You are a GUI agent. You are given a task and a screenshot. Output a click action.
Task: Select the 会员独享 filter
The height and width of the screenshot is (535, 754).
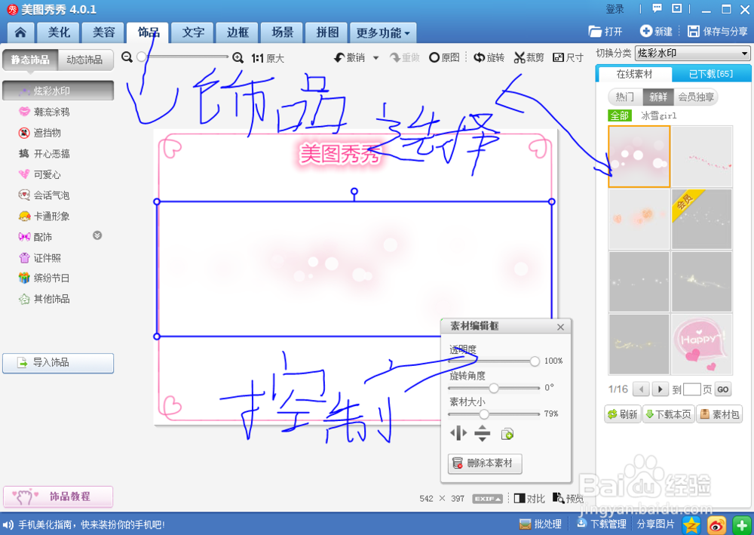click(x=696, y=97)
